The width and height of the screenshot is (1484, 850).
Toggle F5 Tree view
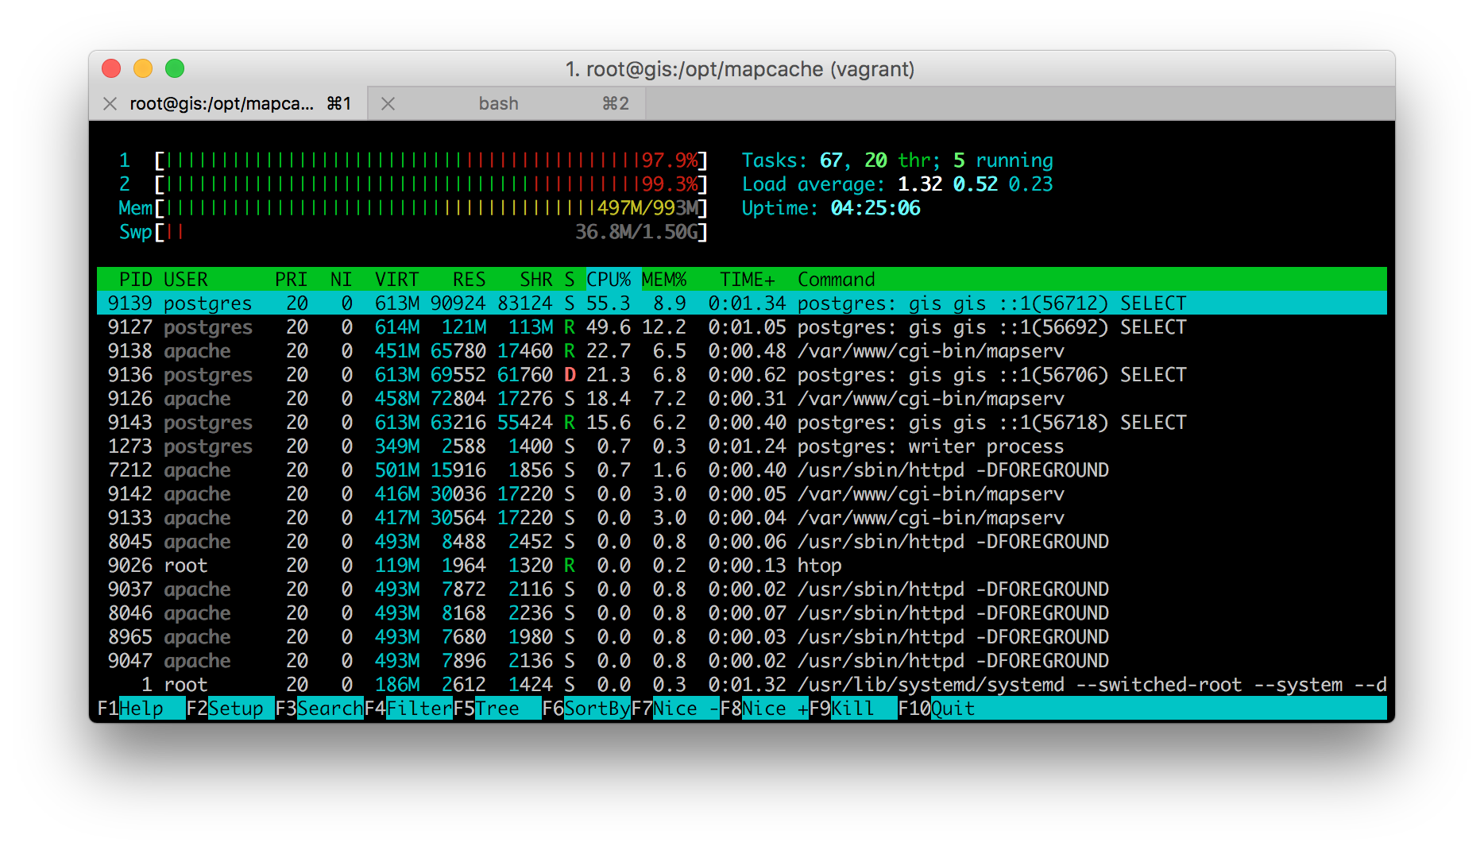(497, 709)
